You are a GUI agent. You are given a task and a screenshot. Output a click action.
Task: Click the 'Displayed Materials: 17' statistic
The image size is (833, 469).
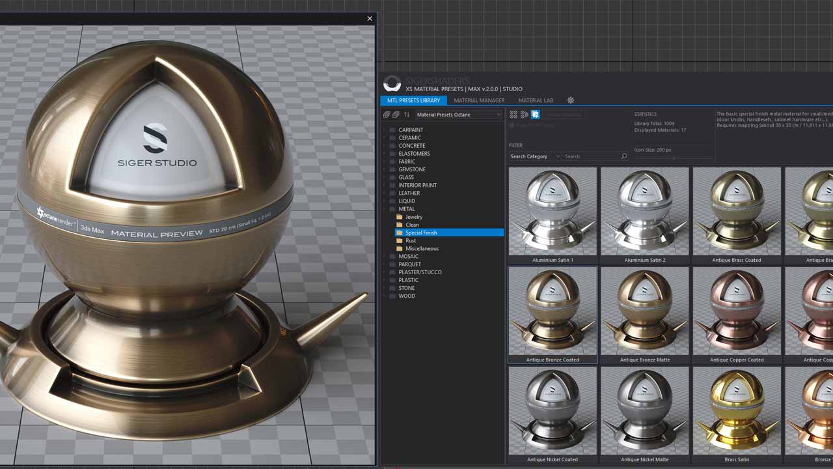point(661,130)
